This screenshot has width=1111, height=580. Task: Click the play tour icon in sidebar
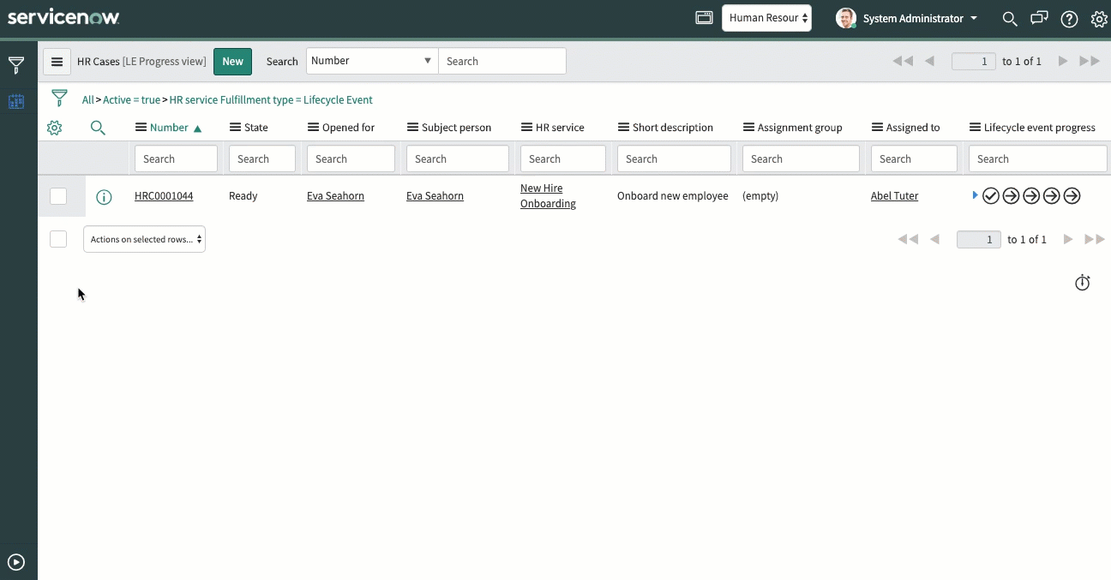point(16,562)
